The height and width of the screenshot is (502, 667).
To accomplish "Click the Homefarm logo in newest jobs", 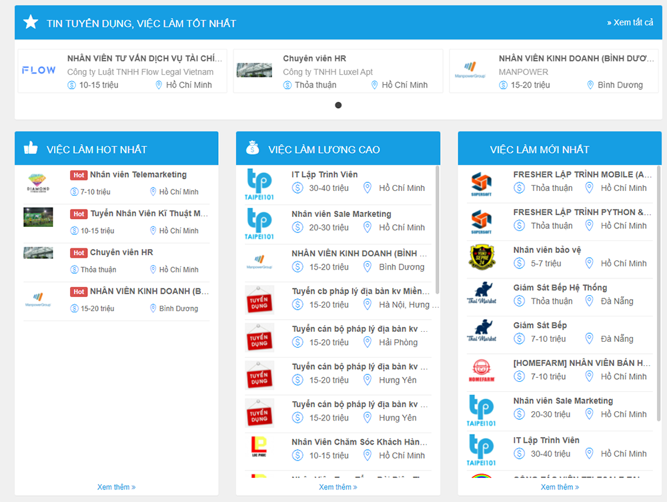I will [x=481, y=370].
